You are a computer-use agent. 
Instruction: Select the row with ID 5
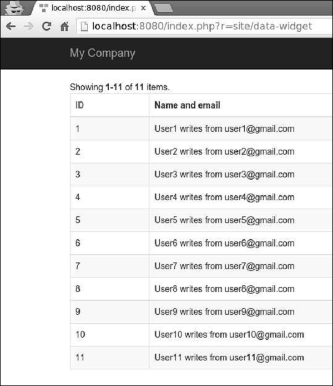tap(201, 220)
